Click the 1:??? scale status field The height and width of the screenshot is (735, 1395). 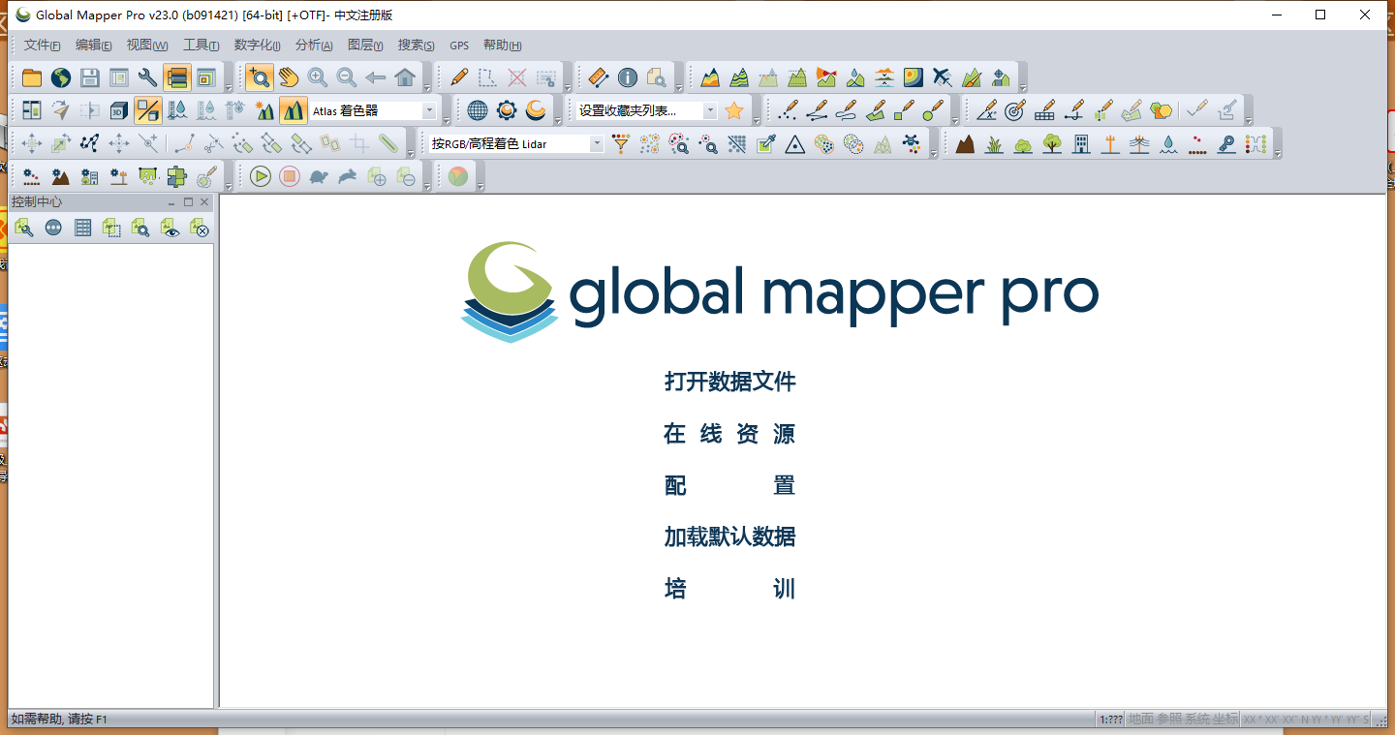[x=1111, y=720]
